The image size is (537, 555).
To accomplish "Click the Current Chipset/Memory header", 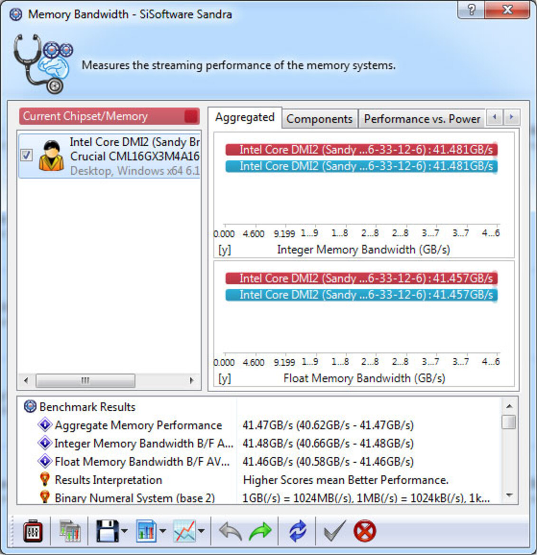I will 109,116.
